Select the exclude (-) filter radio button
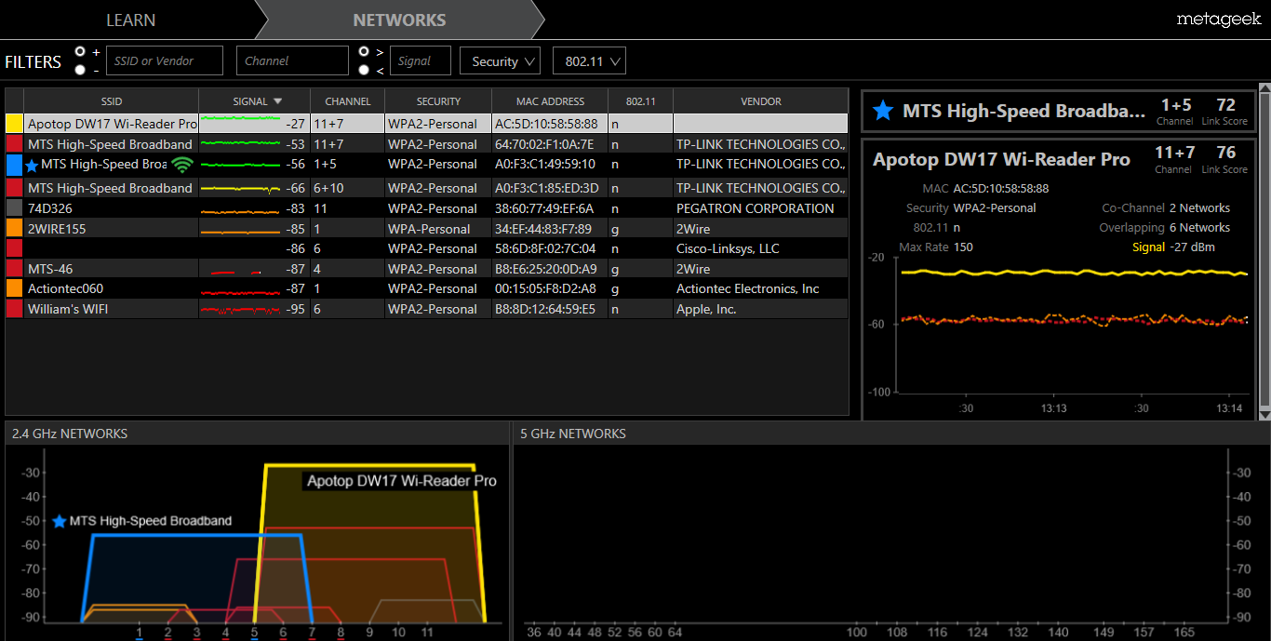Image resolution: width=1271 pixels, height=641 pixels. [x=81, y=70]
